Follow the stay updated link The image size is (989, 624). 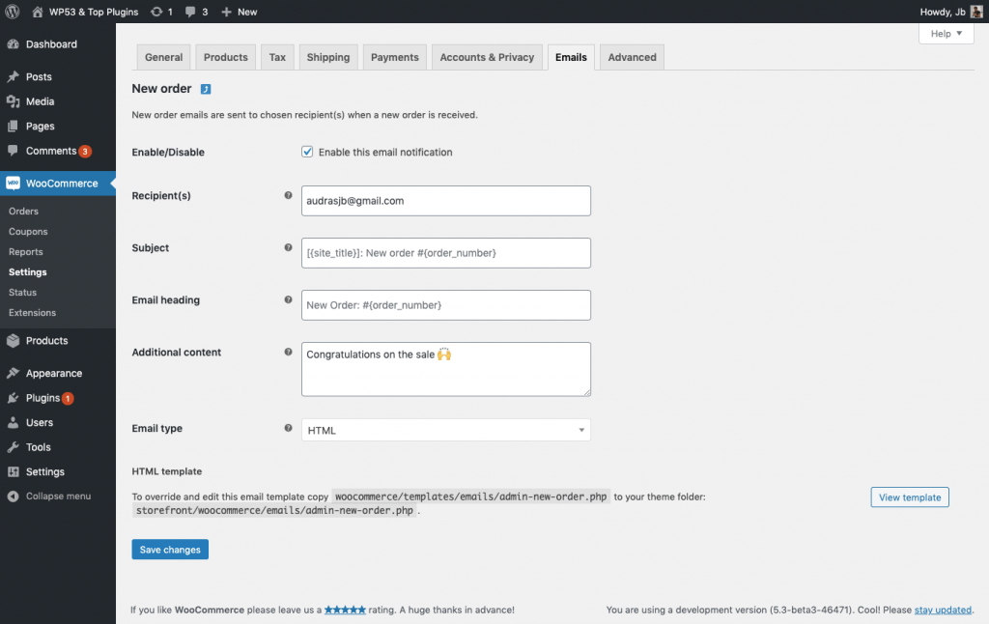click(943, 610)
